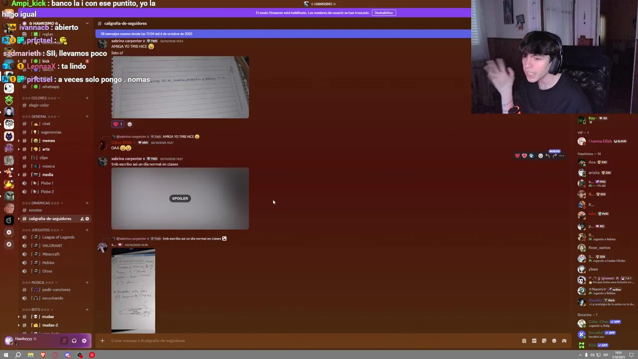The image size is (638, 359).
Task: Toggle headphones deafen in user panel
Action: [74, 341]
